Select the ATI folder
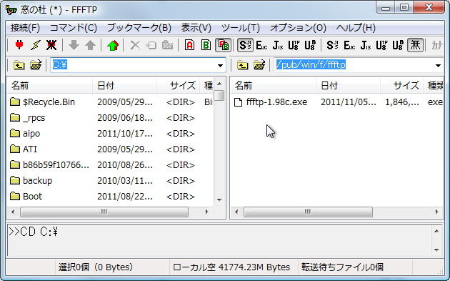 (x=24, y=149)
